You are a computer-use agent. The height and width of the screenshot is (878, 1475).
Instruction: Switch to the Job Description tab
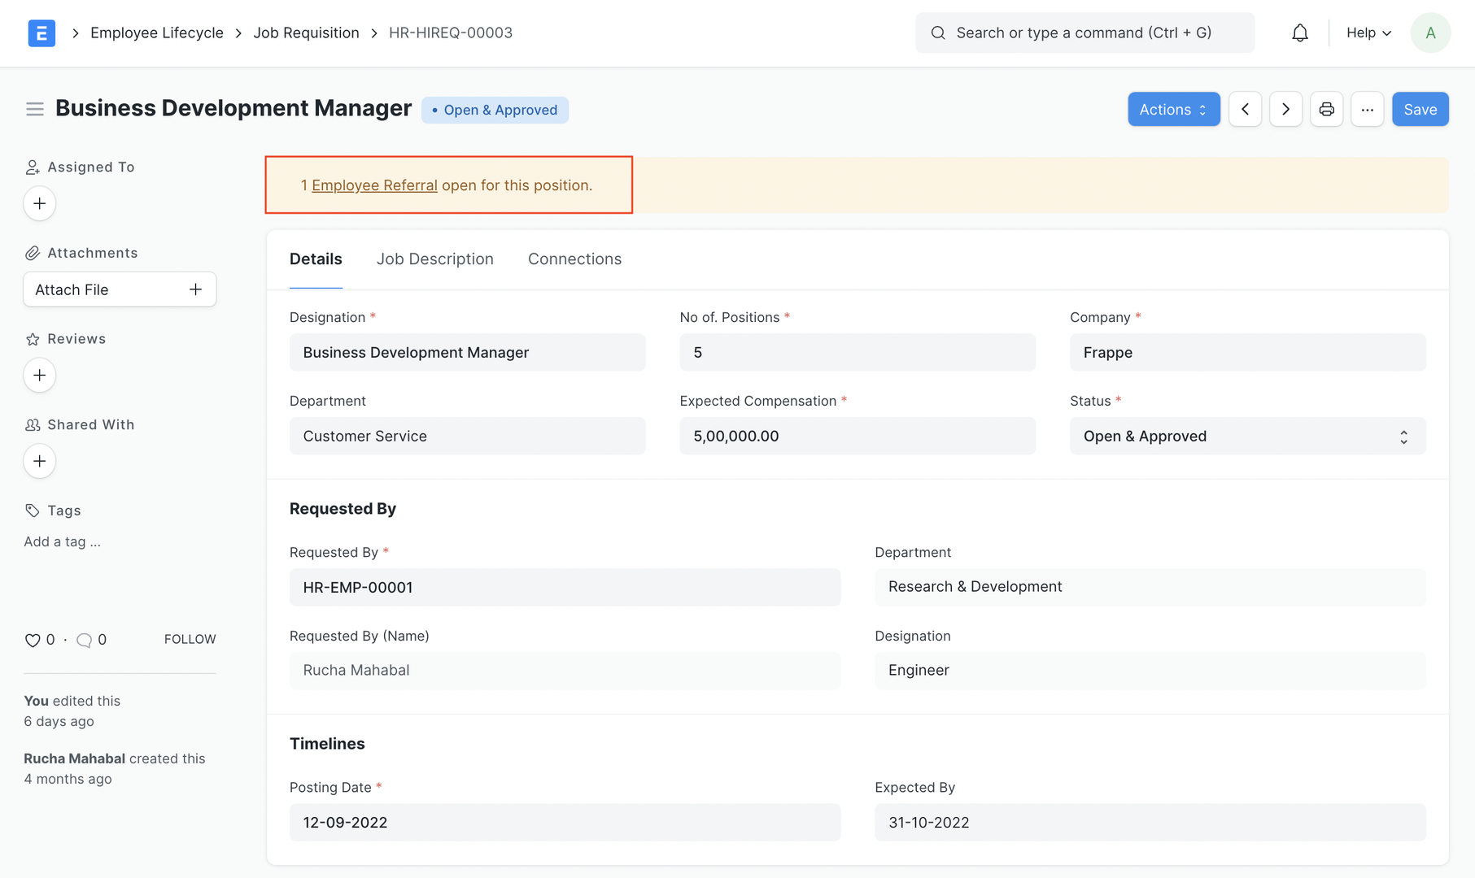pos(435,259)
